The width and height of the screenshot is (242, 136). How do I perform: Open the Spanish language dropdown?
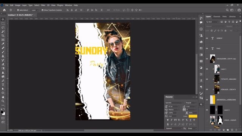174,128
